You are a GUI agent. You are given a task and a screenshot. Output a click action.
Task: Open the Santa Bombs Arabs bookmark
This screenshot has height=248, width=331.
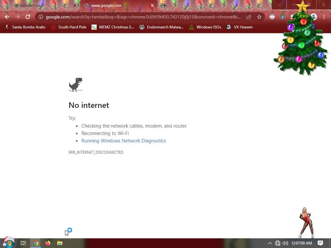click(25, 27)
